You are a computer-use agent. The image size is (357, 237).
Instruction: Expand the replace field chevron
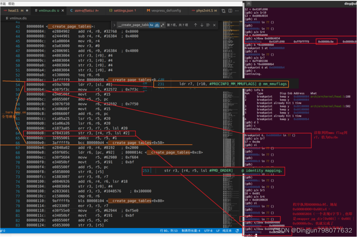click(x=115, y=25)
